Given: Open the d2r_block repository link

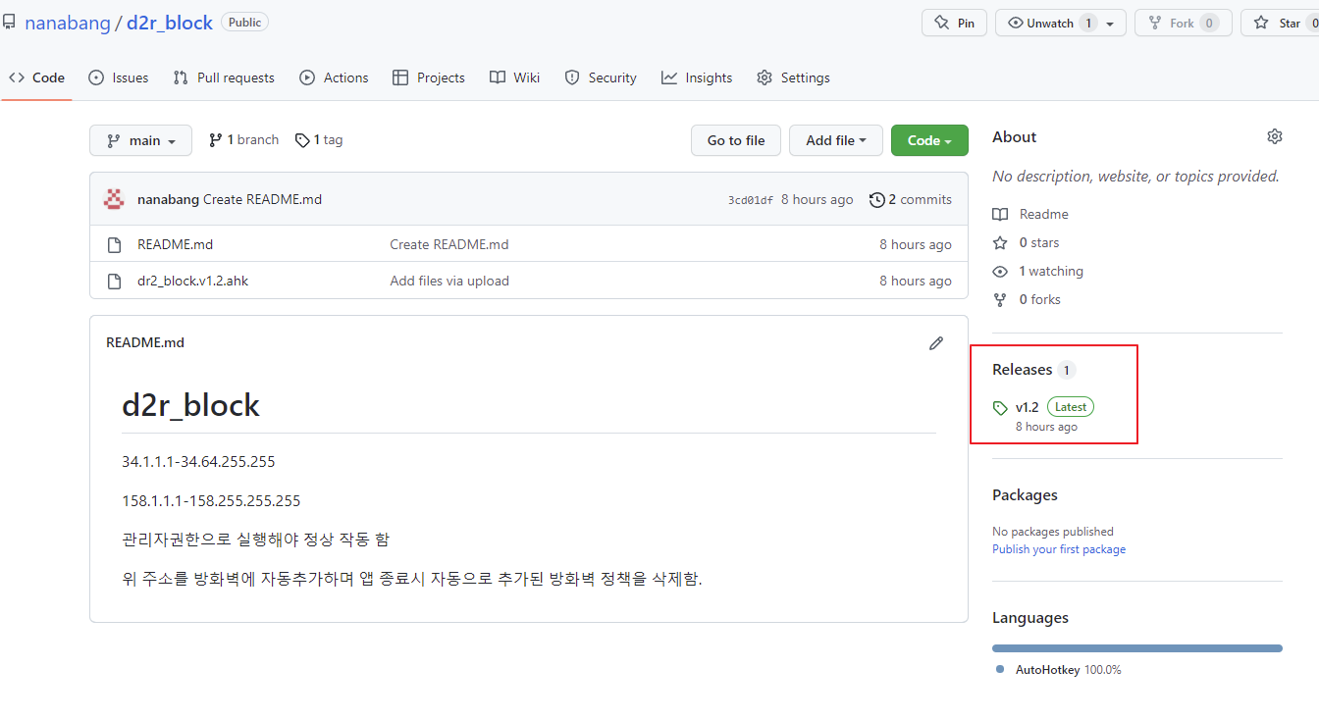Looking at the screenshot, I should 170,23.
